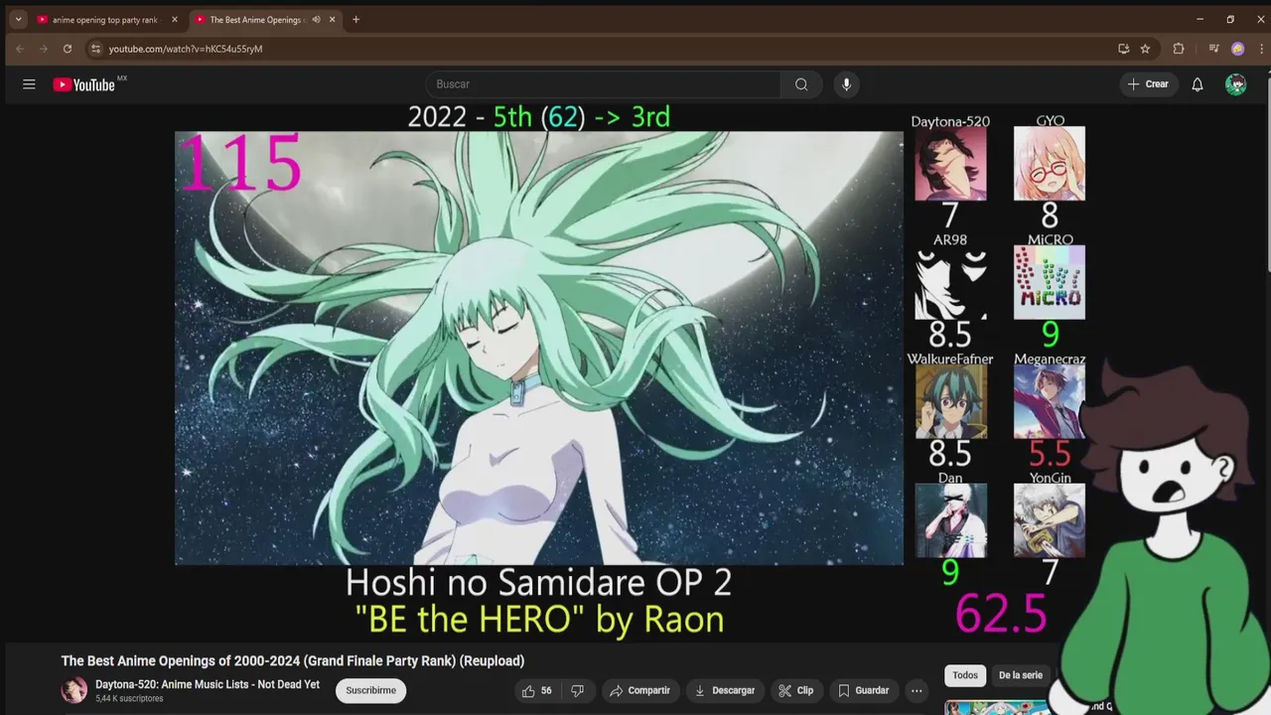
Task: Click the Descargar download button
Action: tap(725, 690)
